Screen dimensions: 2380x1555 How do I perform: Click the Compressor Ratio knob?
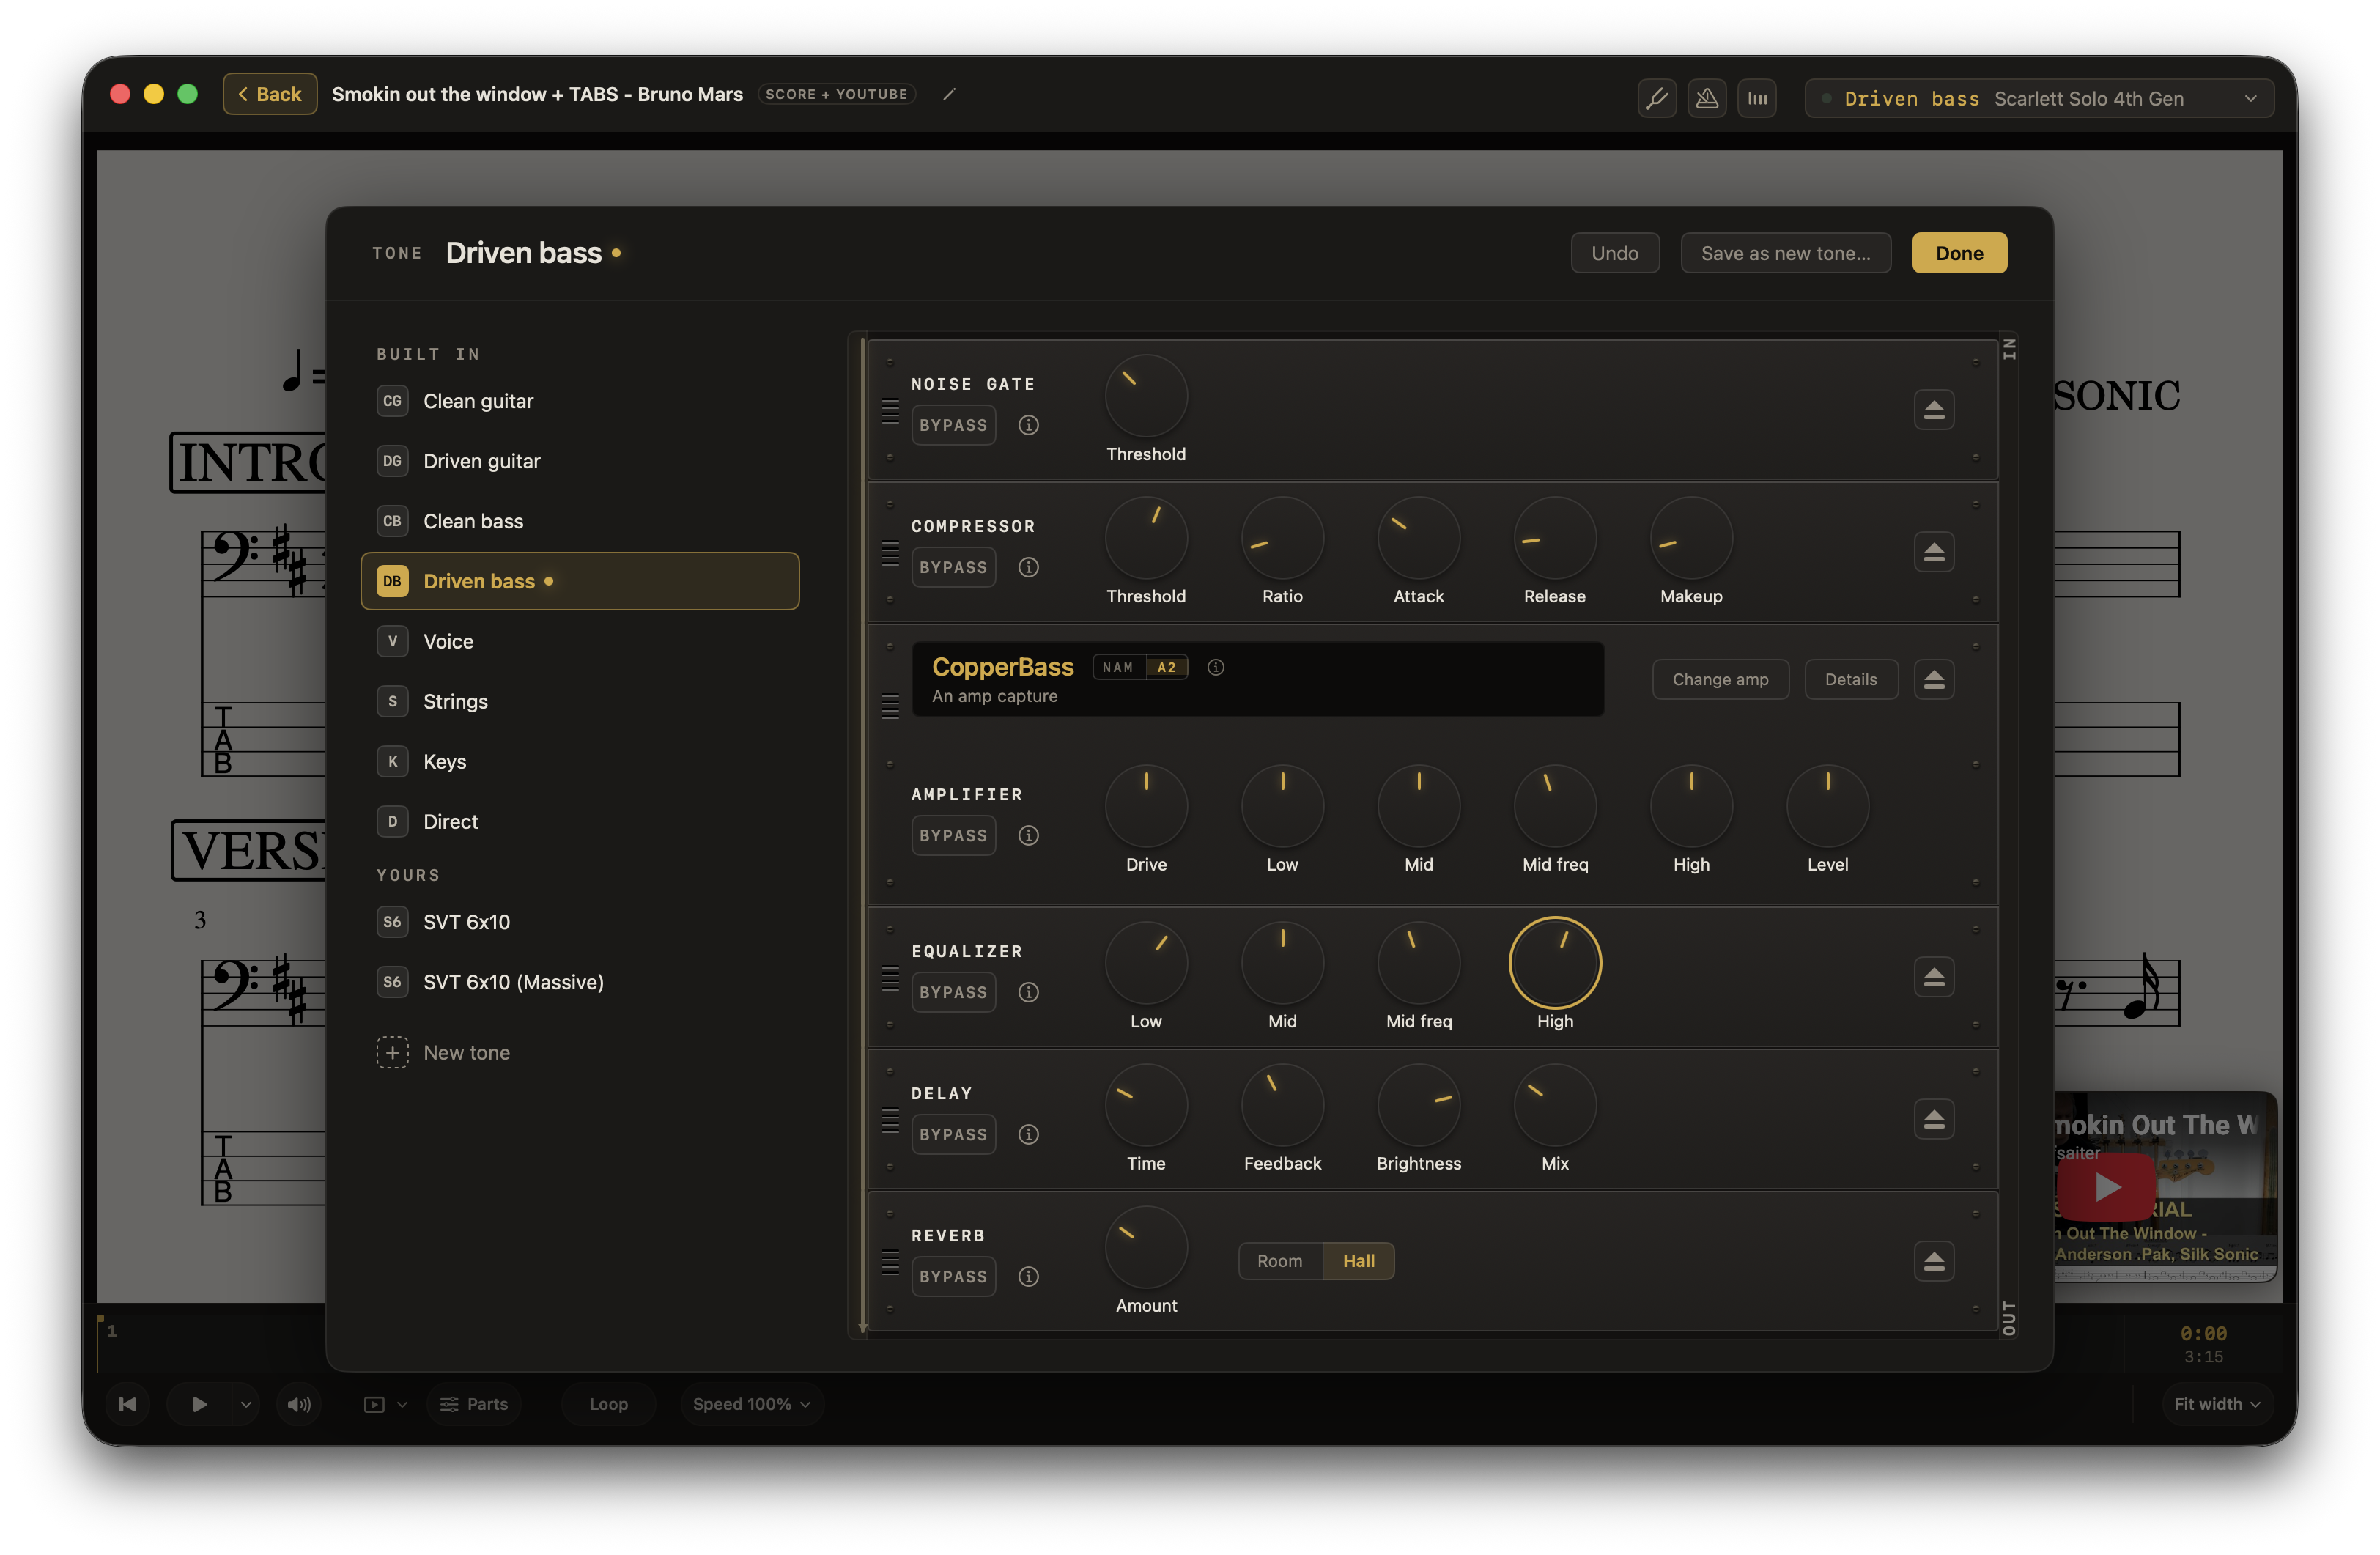1282,538
